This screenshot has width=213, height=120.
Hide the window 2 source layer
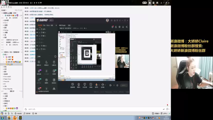37,33
